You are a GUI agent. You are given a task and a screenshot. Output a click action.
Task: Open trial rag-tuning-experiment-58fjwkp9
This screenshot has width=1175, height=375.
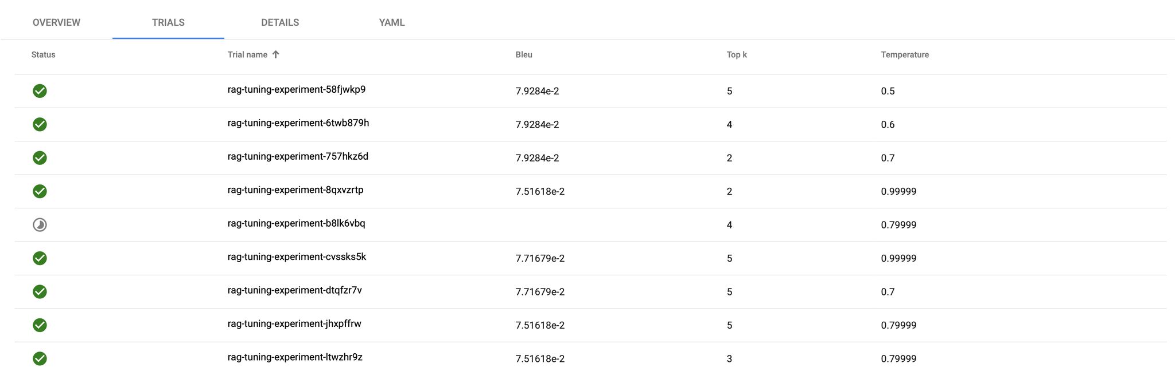(x=297, y=90)
